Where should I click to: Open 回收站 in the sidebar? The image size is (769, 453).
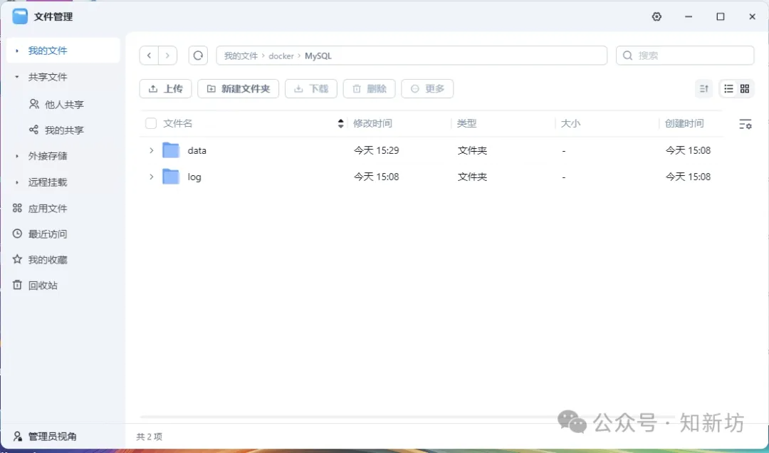coord(43,286)
